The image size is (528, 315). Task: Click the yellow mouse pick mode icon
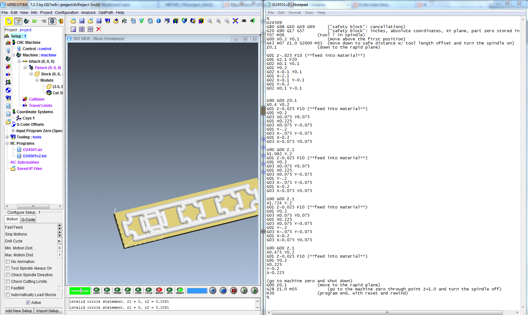(x=9, y=21)
